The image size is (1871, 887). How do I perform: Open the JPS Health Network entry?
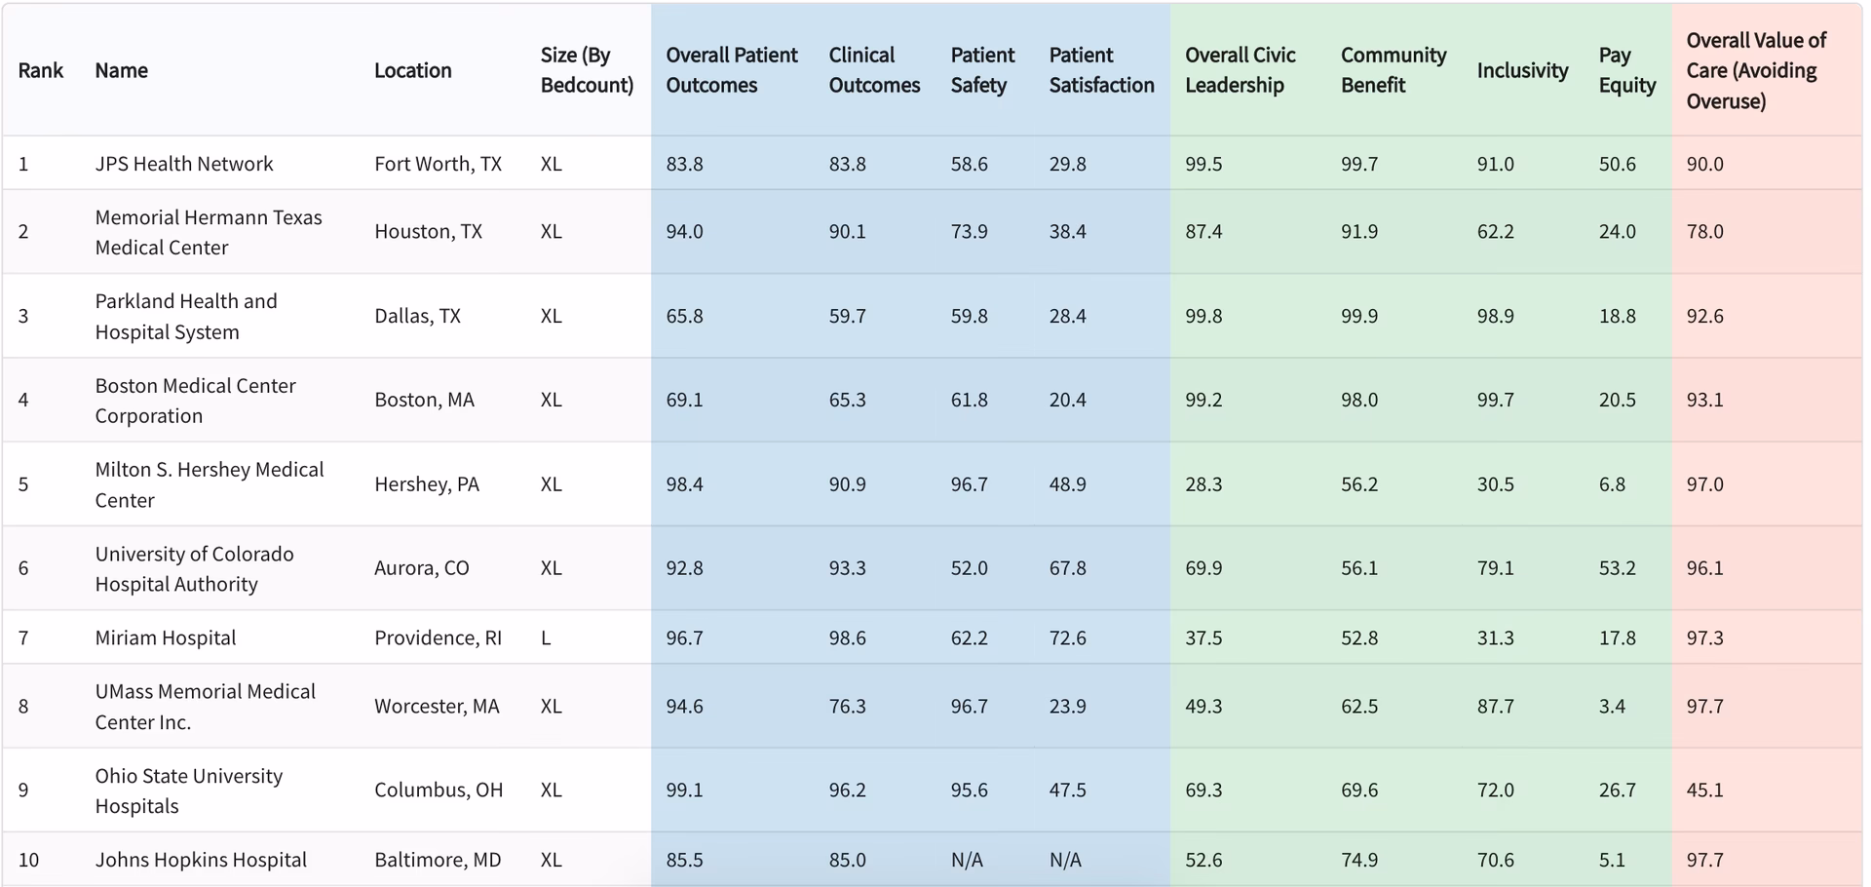click(x=184, y=164)
